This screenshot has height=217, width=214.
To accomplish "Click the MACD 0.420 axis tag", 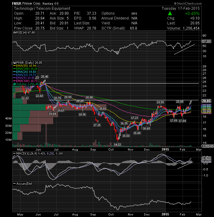I will (x=206, y=158).
